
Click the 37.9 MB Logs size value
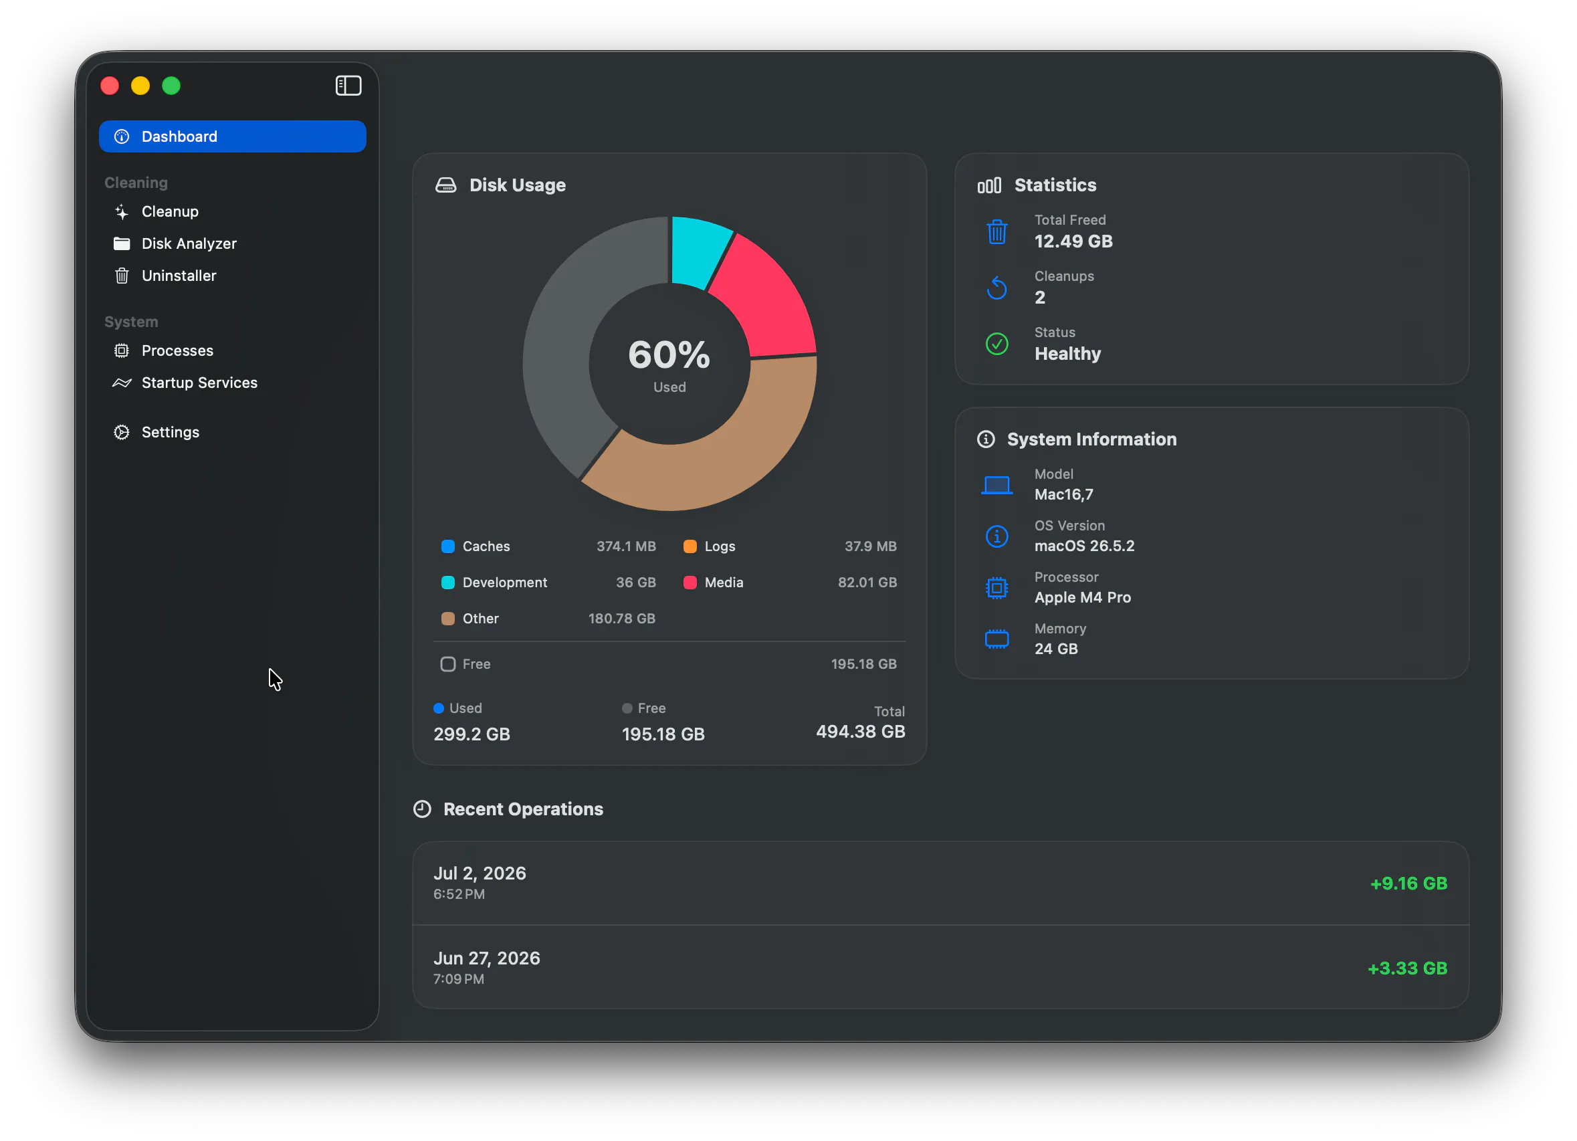tap(871, 546)
